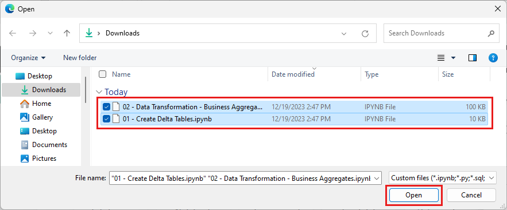Click the navigation pane scrollbar
Image resolution: width=507 pixels, height=210 pixels.
coord(86,89)
